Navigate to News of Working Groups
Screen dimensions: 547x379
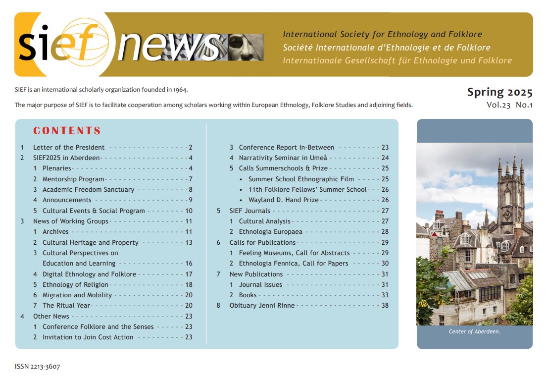(x=70, y=221)
